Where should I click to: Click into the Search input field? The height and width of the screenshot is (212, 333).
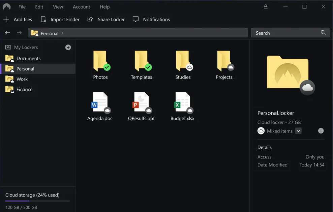[285, 33]
